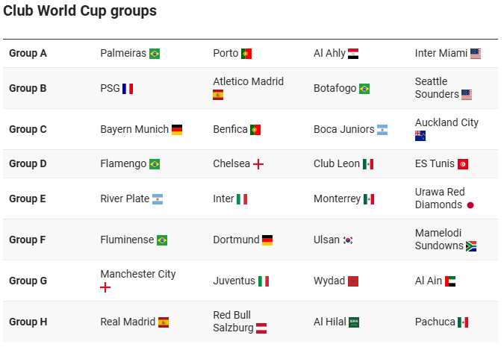504x350 pixels.
Task: Click the Brazil flag next to Palmeiras
Action: tap(155, 54)
